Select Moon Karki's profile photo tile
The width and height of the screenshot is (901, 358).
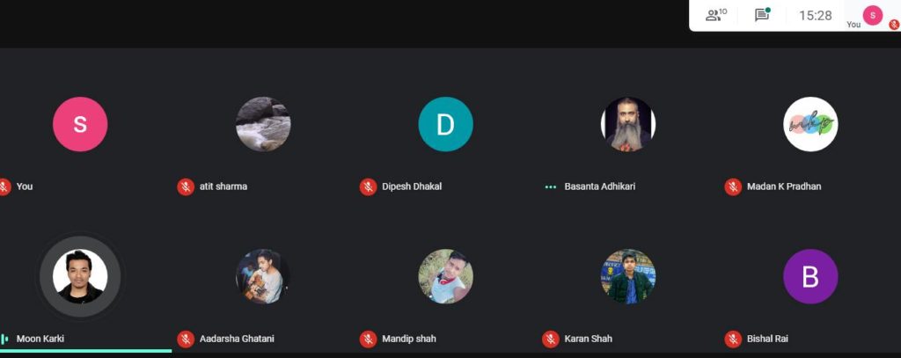click(x=80, y=276)
